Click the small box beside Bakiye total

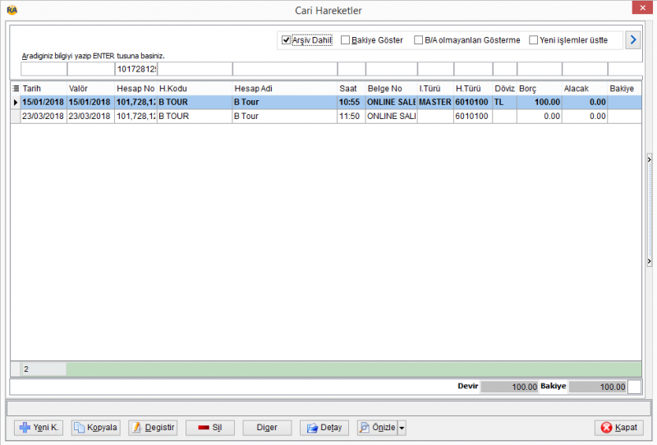(634, 387)
